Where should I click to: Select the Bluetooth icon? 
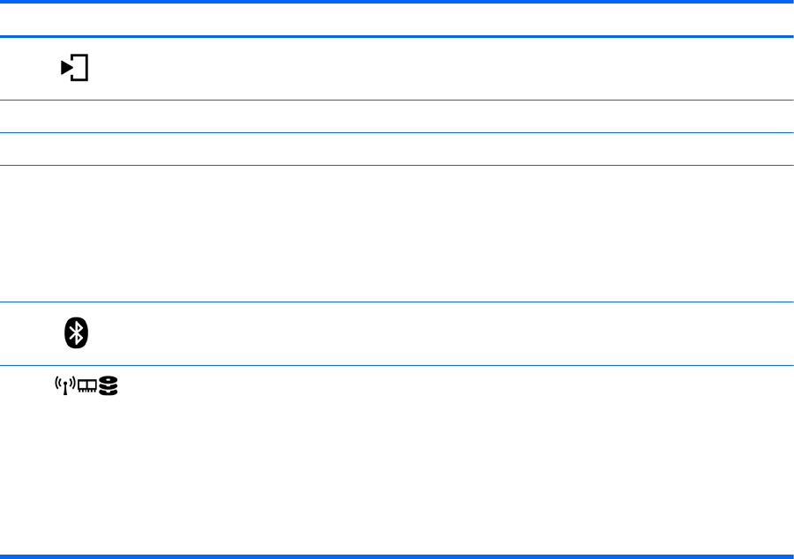click(x=77, y=333)
